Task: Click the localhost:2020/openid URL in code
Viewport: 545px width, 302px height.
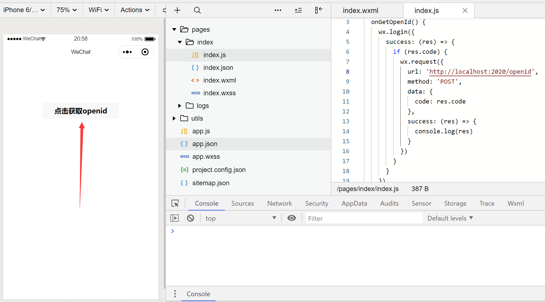Action: click(x=480, y=71)
